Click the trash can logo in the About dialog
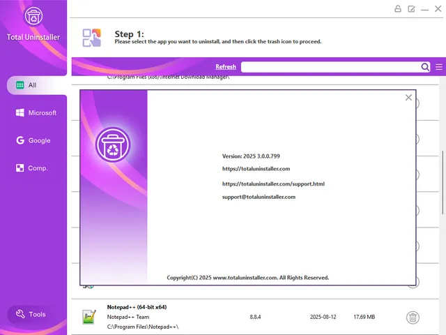The height and width of the screenshot is (335, 446). coord(113,144)
